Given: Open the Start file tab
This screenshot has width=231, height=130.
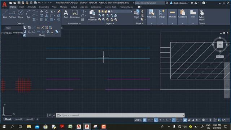Looking at the screenshot, I should pos(8,28).
